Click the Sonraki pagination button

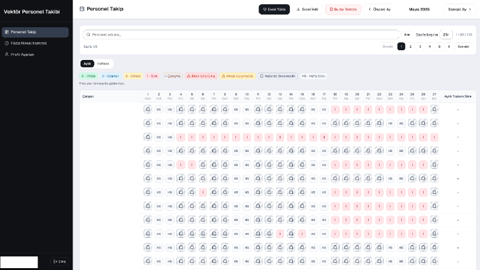(x=463, y=47)
